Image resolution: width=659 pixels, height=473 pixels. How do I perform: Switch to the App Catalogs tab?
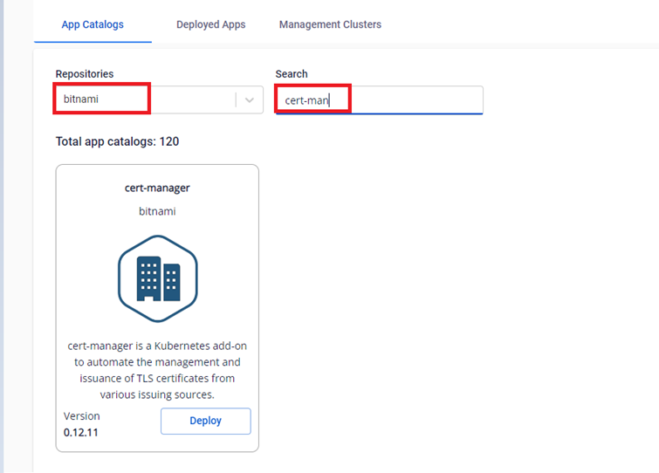[93, 24]
